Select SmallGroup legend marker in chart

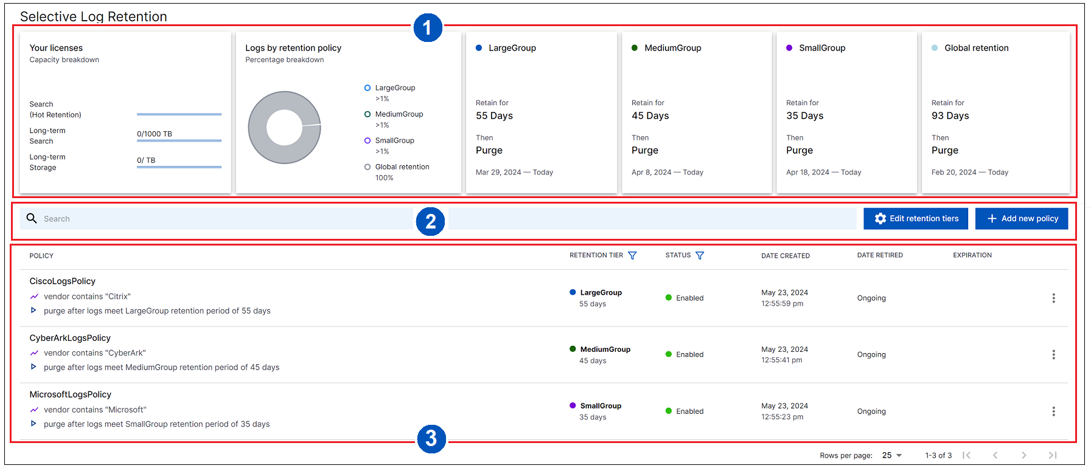368,140
